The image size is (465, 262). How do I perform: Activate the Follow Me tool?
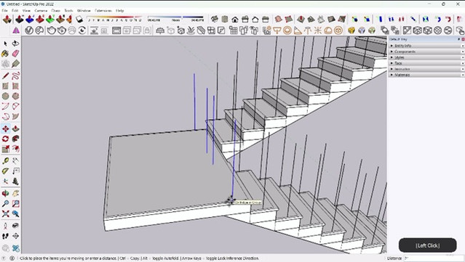click(15, 139)
